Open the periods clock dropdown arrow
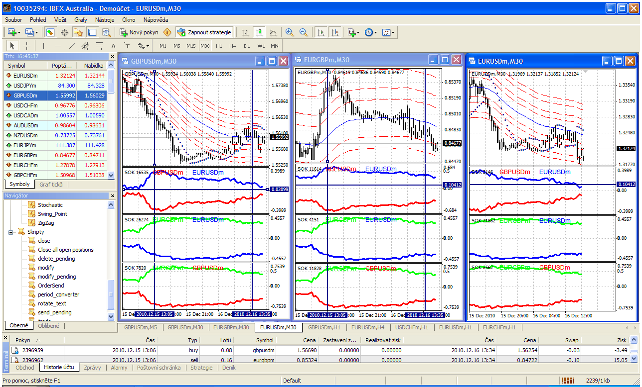 [375, 32]
